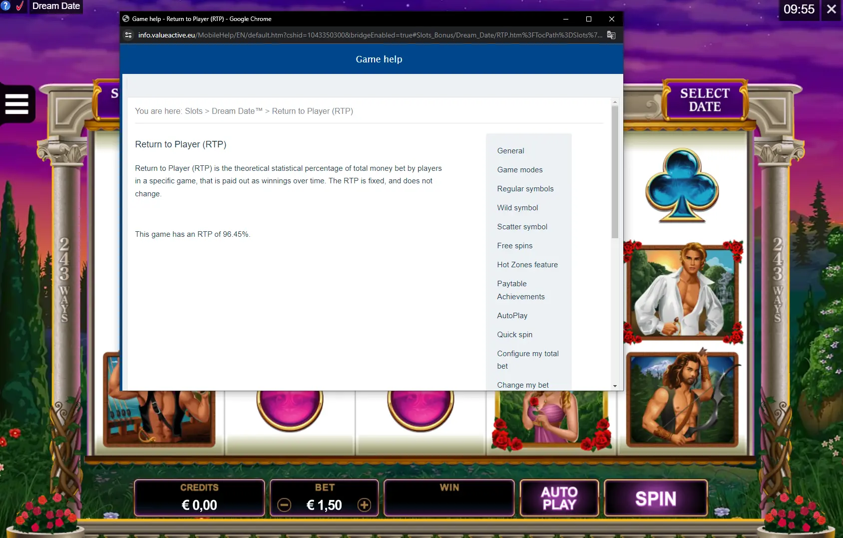Go to Regular symbols help section

coord(525,189)
